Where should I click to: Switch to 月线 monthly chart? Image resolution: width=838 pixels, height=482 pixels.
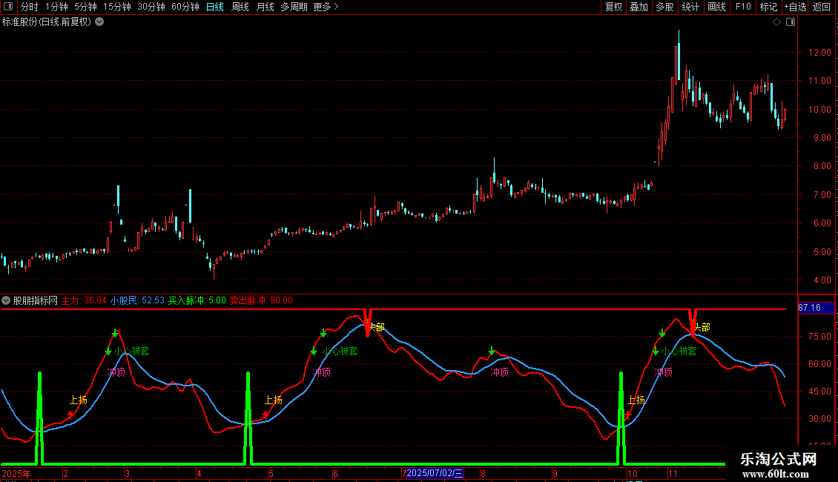pos(265,7)
